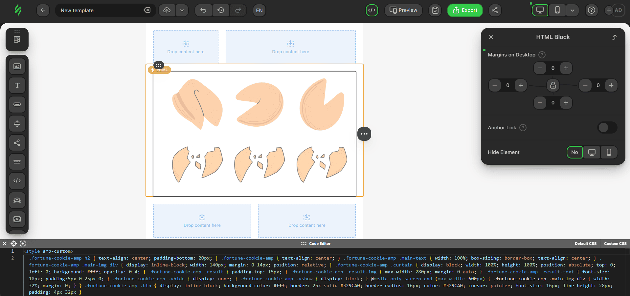Select the Text block tool in sidebar

pos(17,86)
